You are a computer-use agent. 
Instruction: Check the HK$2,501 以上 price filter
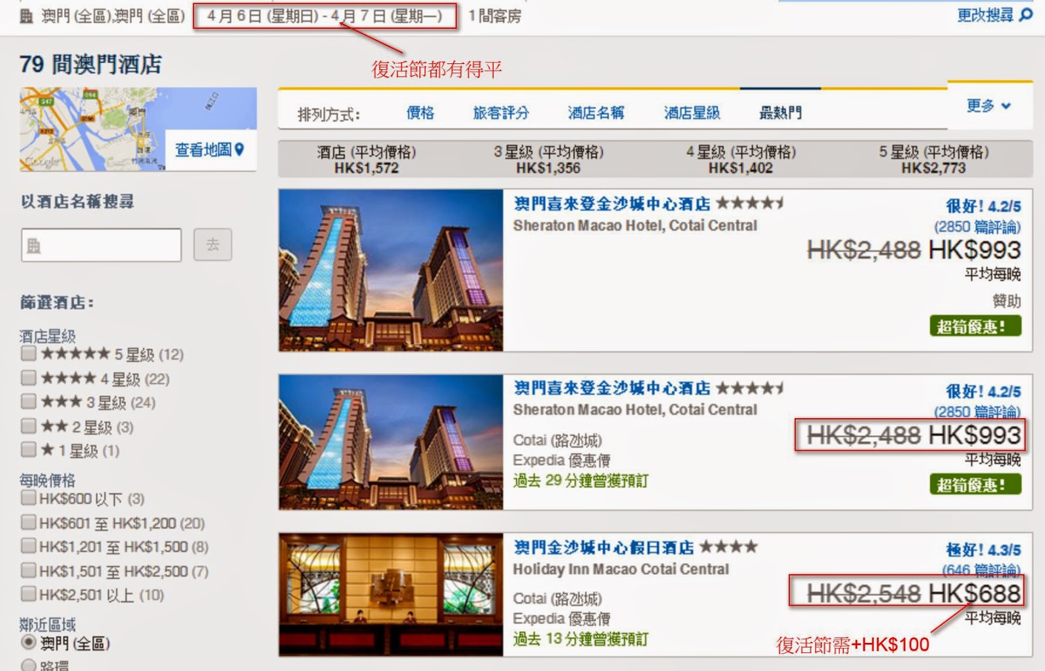pos(28,594)
